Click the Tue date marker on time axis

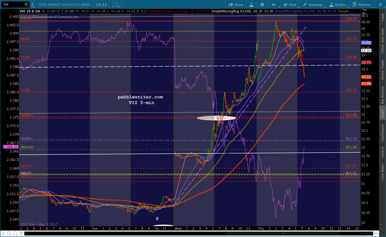94,228
